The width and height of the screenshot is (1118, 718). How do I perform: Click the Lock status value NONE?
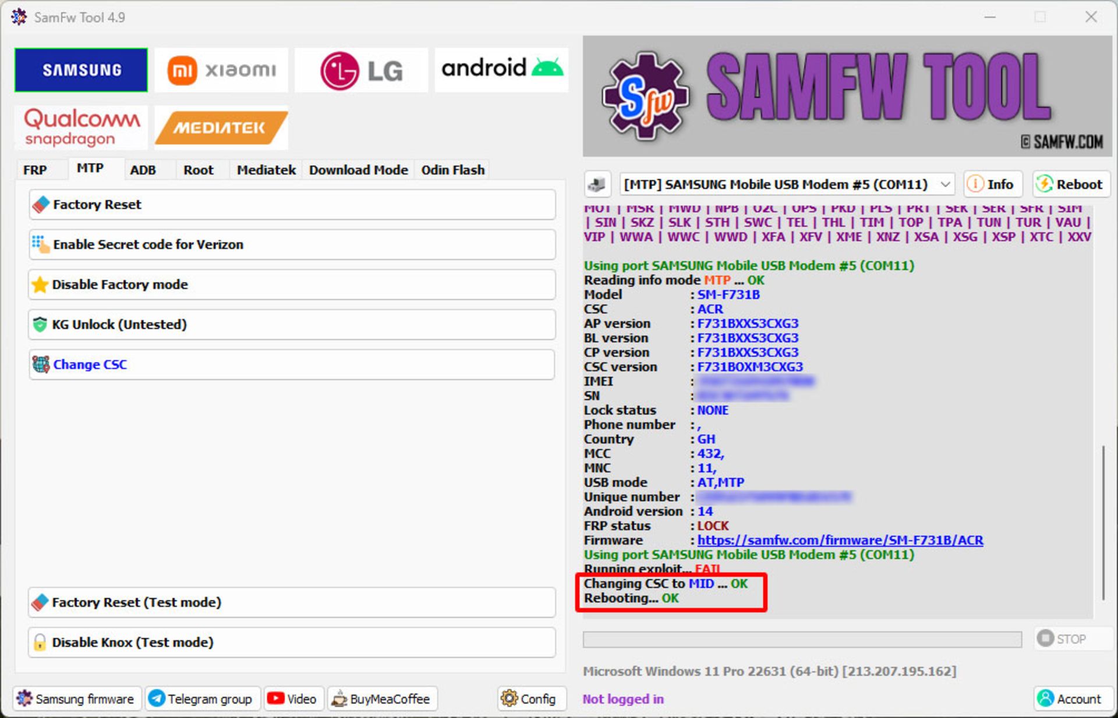(713, 410)
